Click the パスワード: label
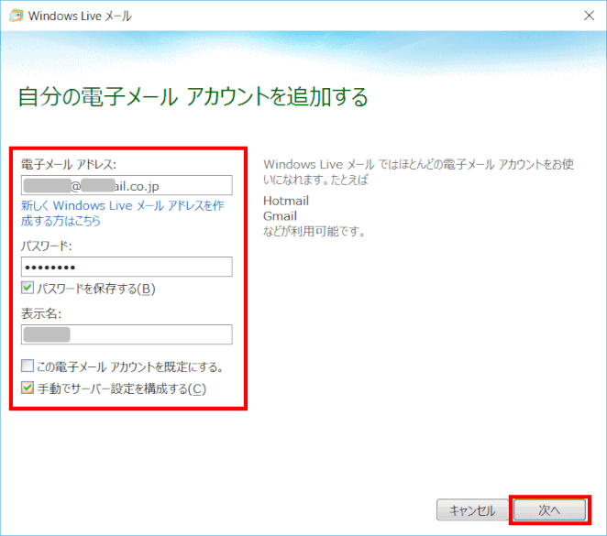This screenshot has width=607, height=536. tap(47, 246)
